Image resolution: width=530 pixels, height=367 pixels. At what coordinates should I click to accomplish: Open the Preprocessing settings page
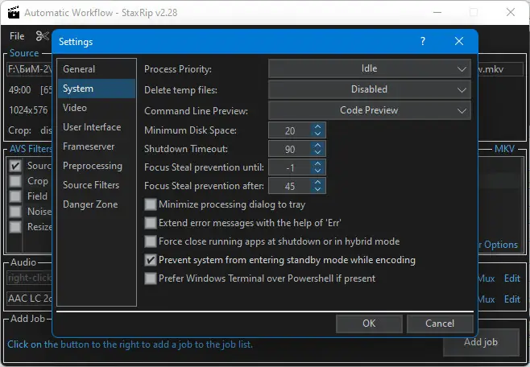pos(93,166)
